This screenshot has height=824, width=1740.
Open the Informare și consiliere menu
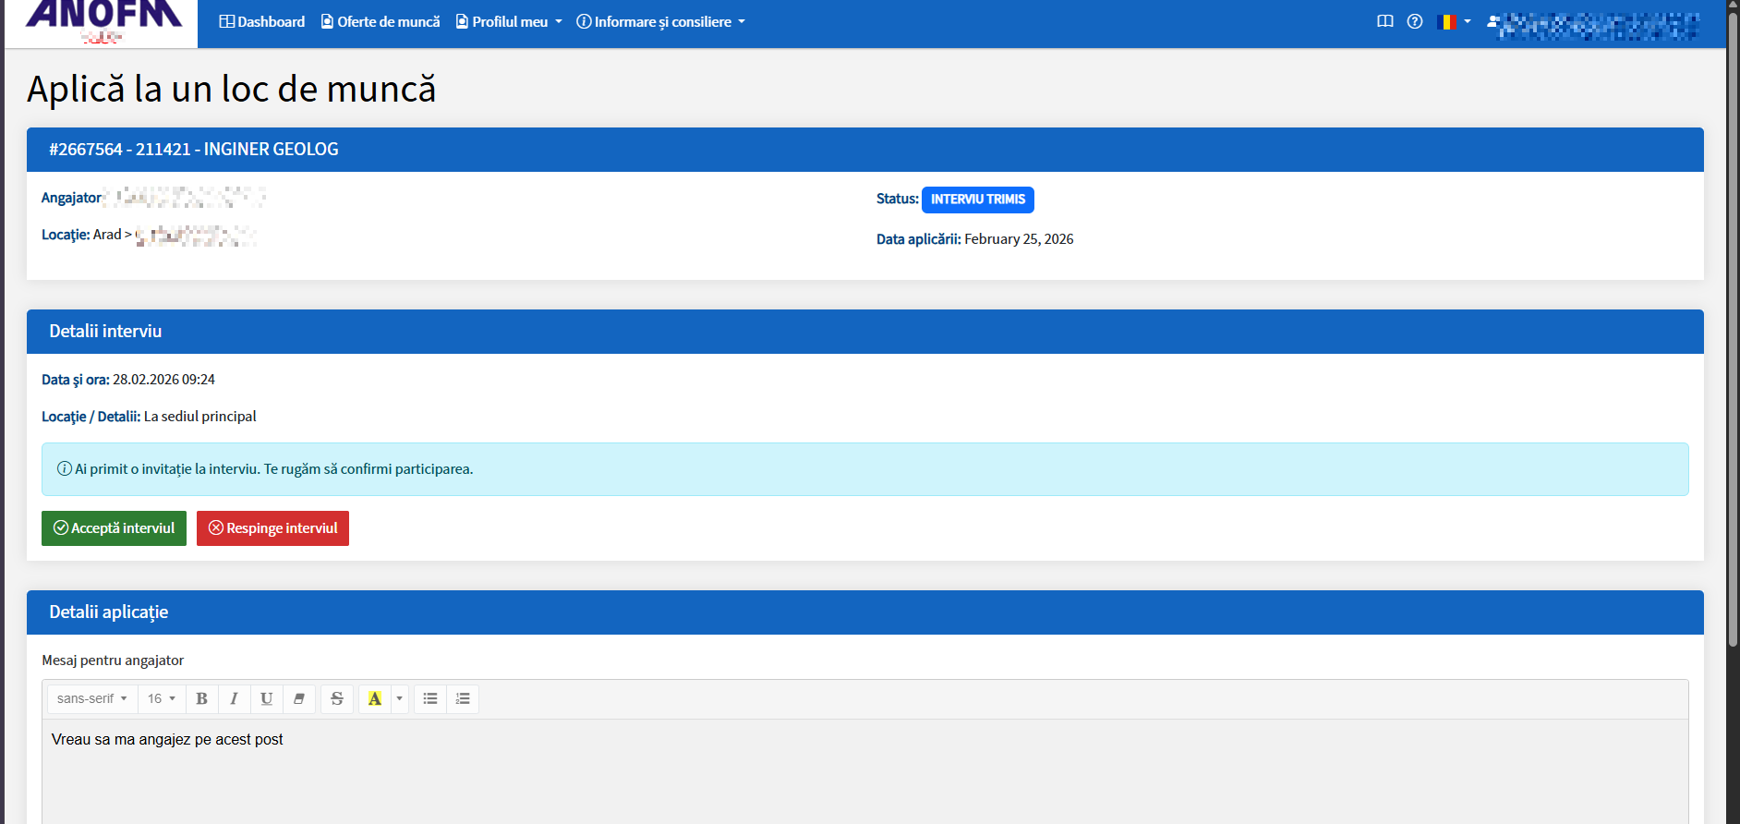click(660, 21)
